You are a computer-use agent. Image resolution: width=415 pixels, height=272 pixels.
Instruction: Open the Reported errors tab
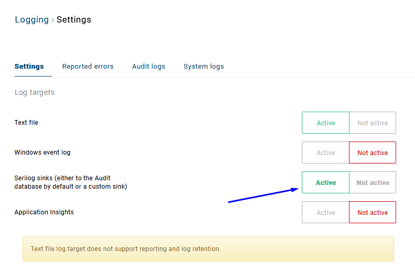click(x=88, y=67)
